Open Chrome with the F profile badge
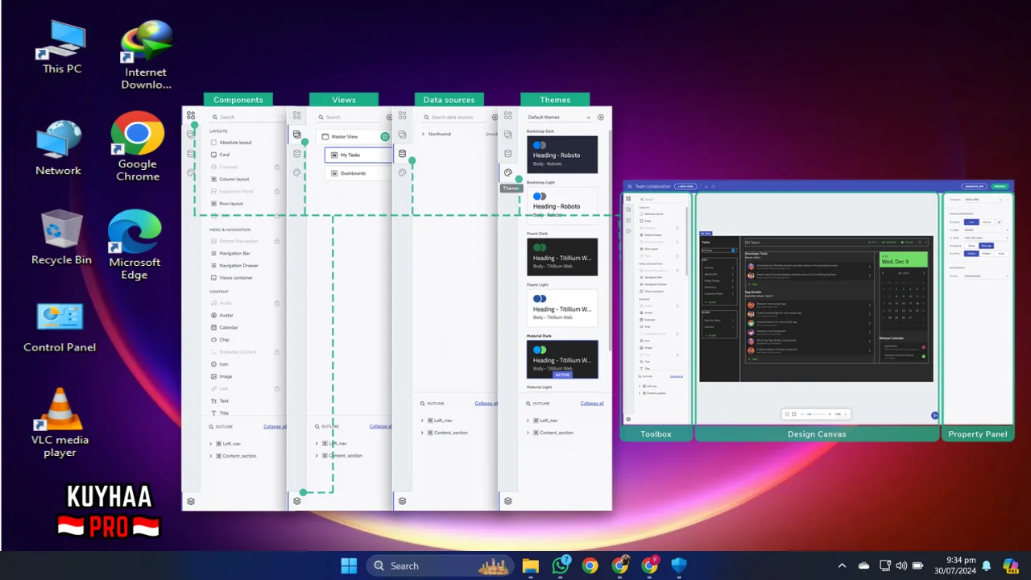Screen dimensions: 1031x580 pos(650,565)
